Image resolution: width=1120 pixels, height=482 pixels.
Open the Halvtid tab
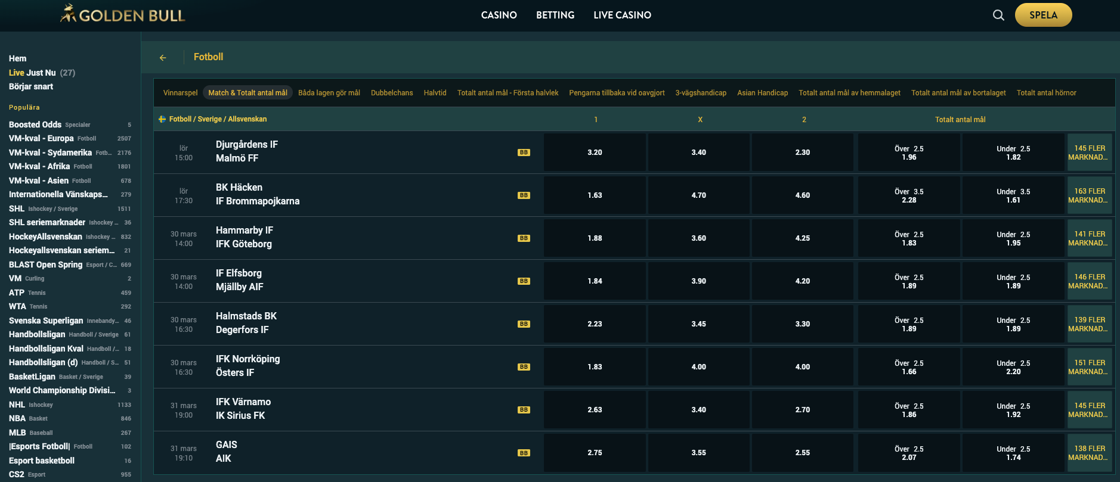click(x=435, y=93)
